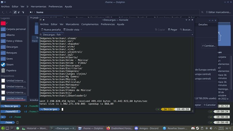This screenshot has width=233, height=131.
Task: Open Descargas in Dolphin places panel
Action: 14,47
